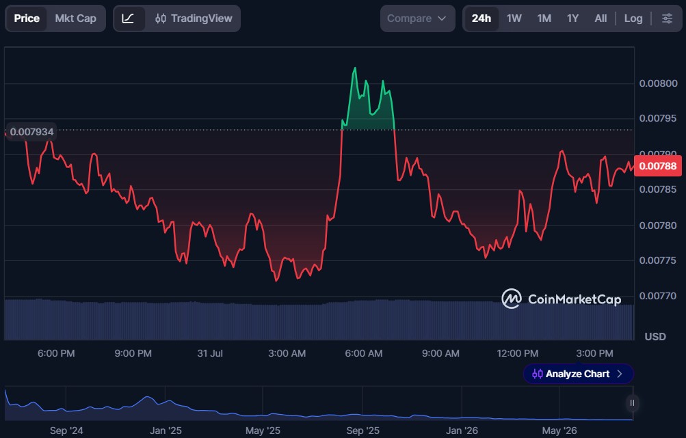
Task: Select the All time range
Action: tap(601, 18)
